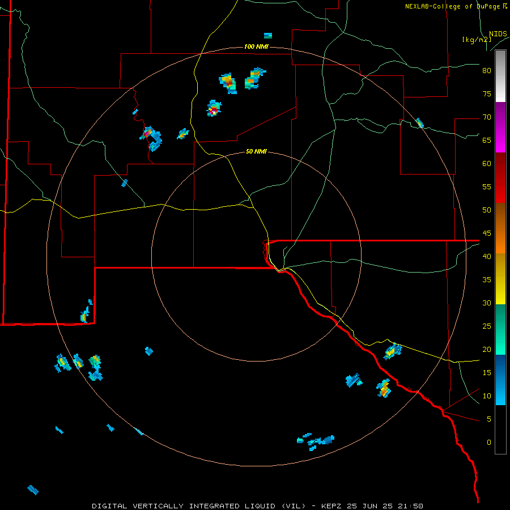Select the purple-magenta segment of the color scale

500,127
